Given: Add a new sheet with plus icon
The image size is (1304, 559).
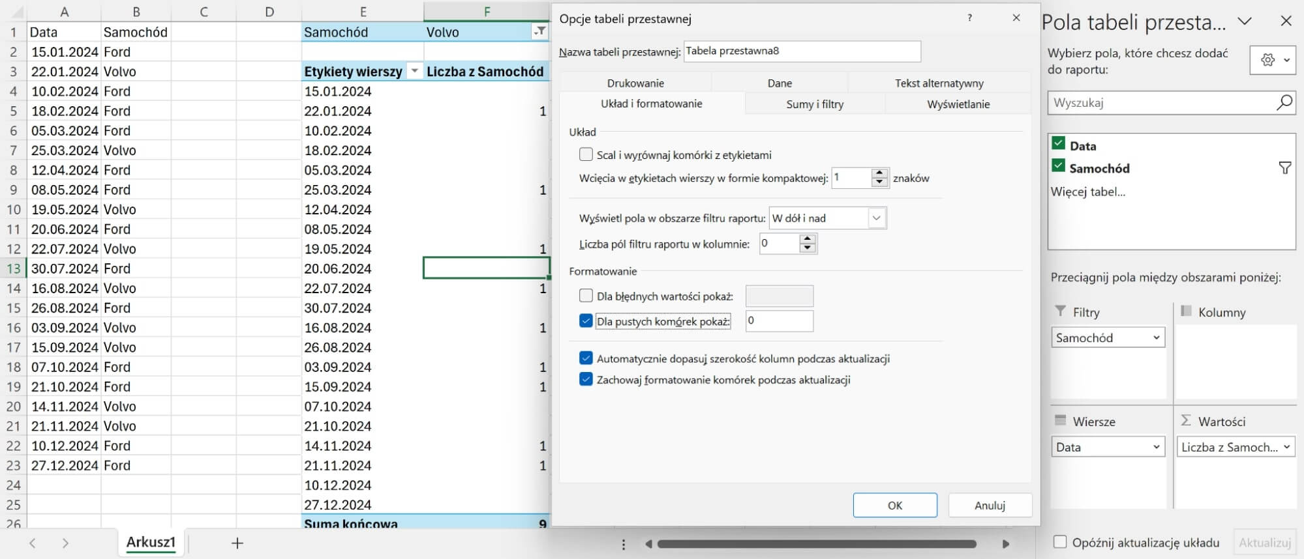Looking at the screenshot, I should [237, 543].
